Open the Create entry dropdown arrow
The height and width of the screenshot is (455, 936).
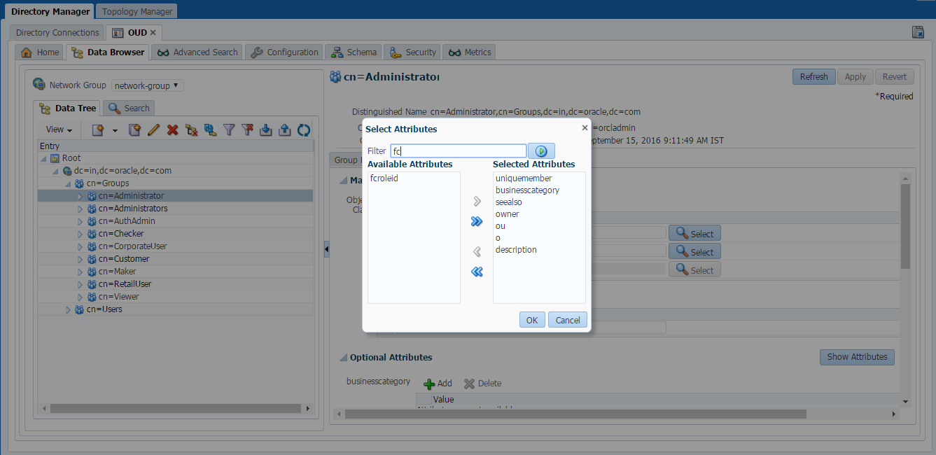point(115,130)
